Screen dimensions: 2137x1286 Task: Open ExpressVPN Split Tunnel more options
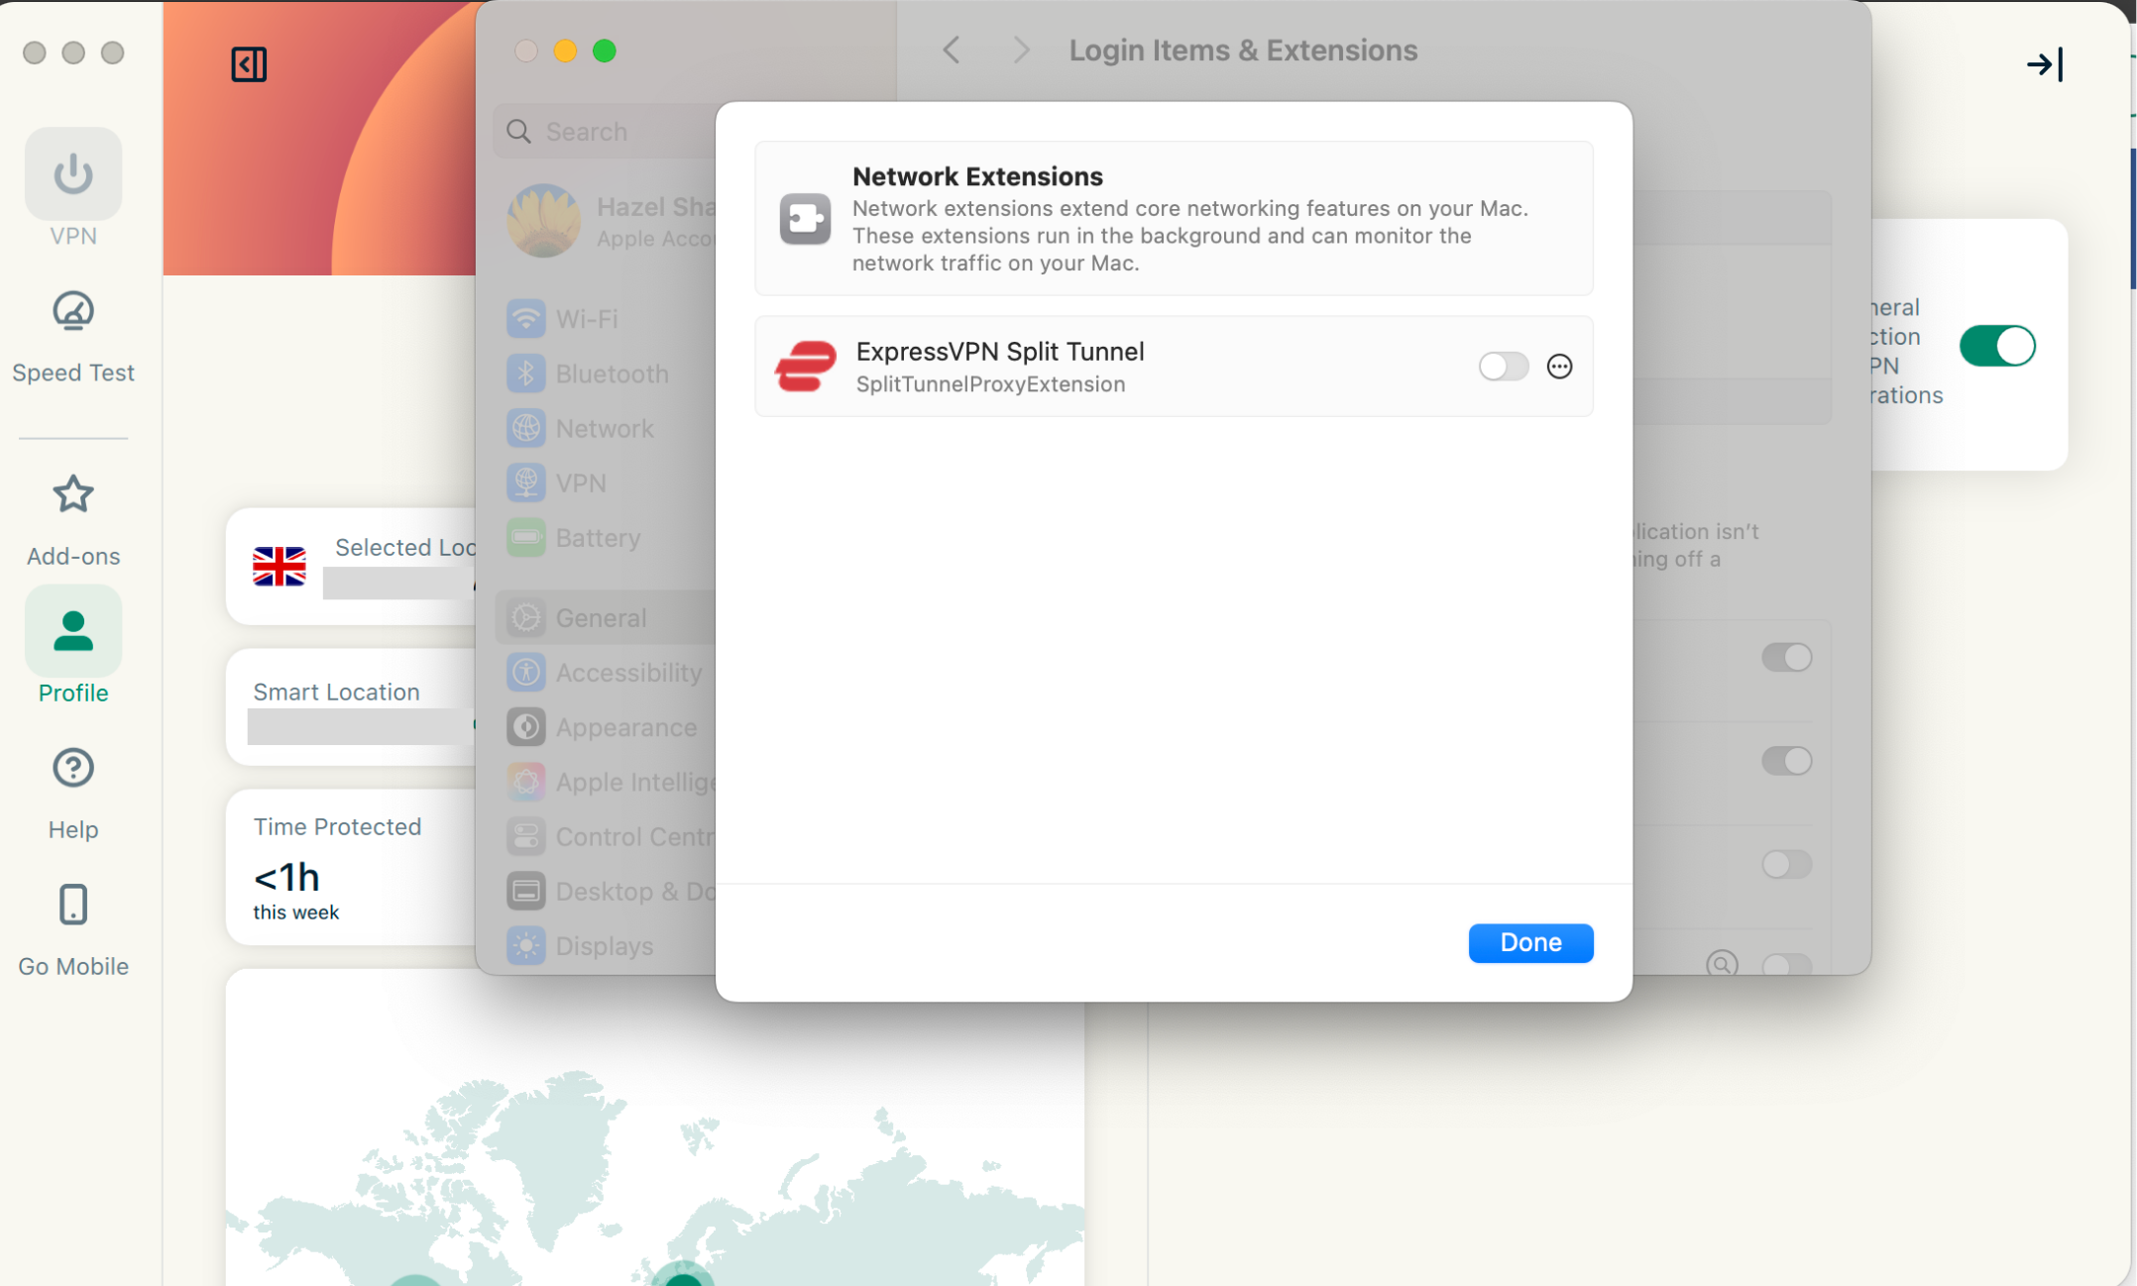[x=1559, y=367]
